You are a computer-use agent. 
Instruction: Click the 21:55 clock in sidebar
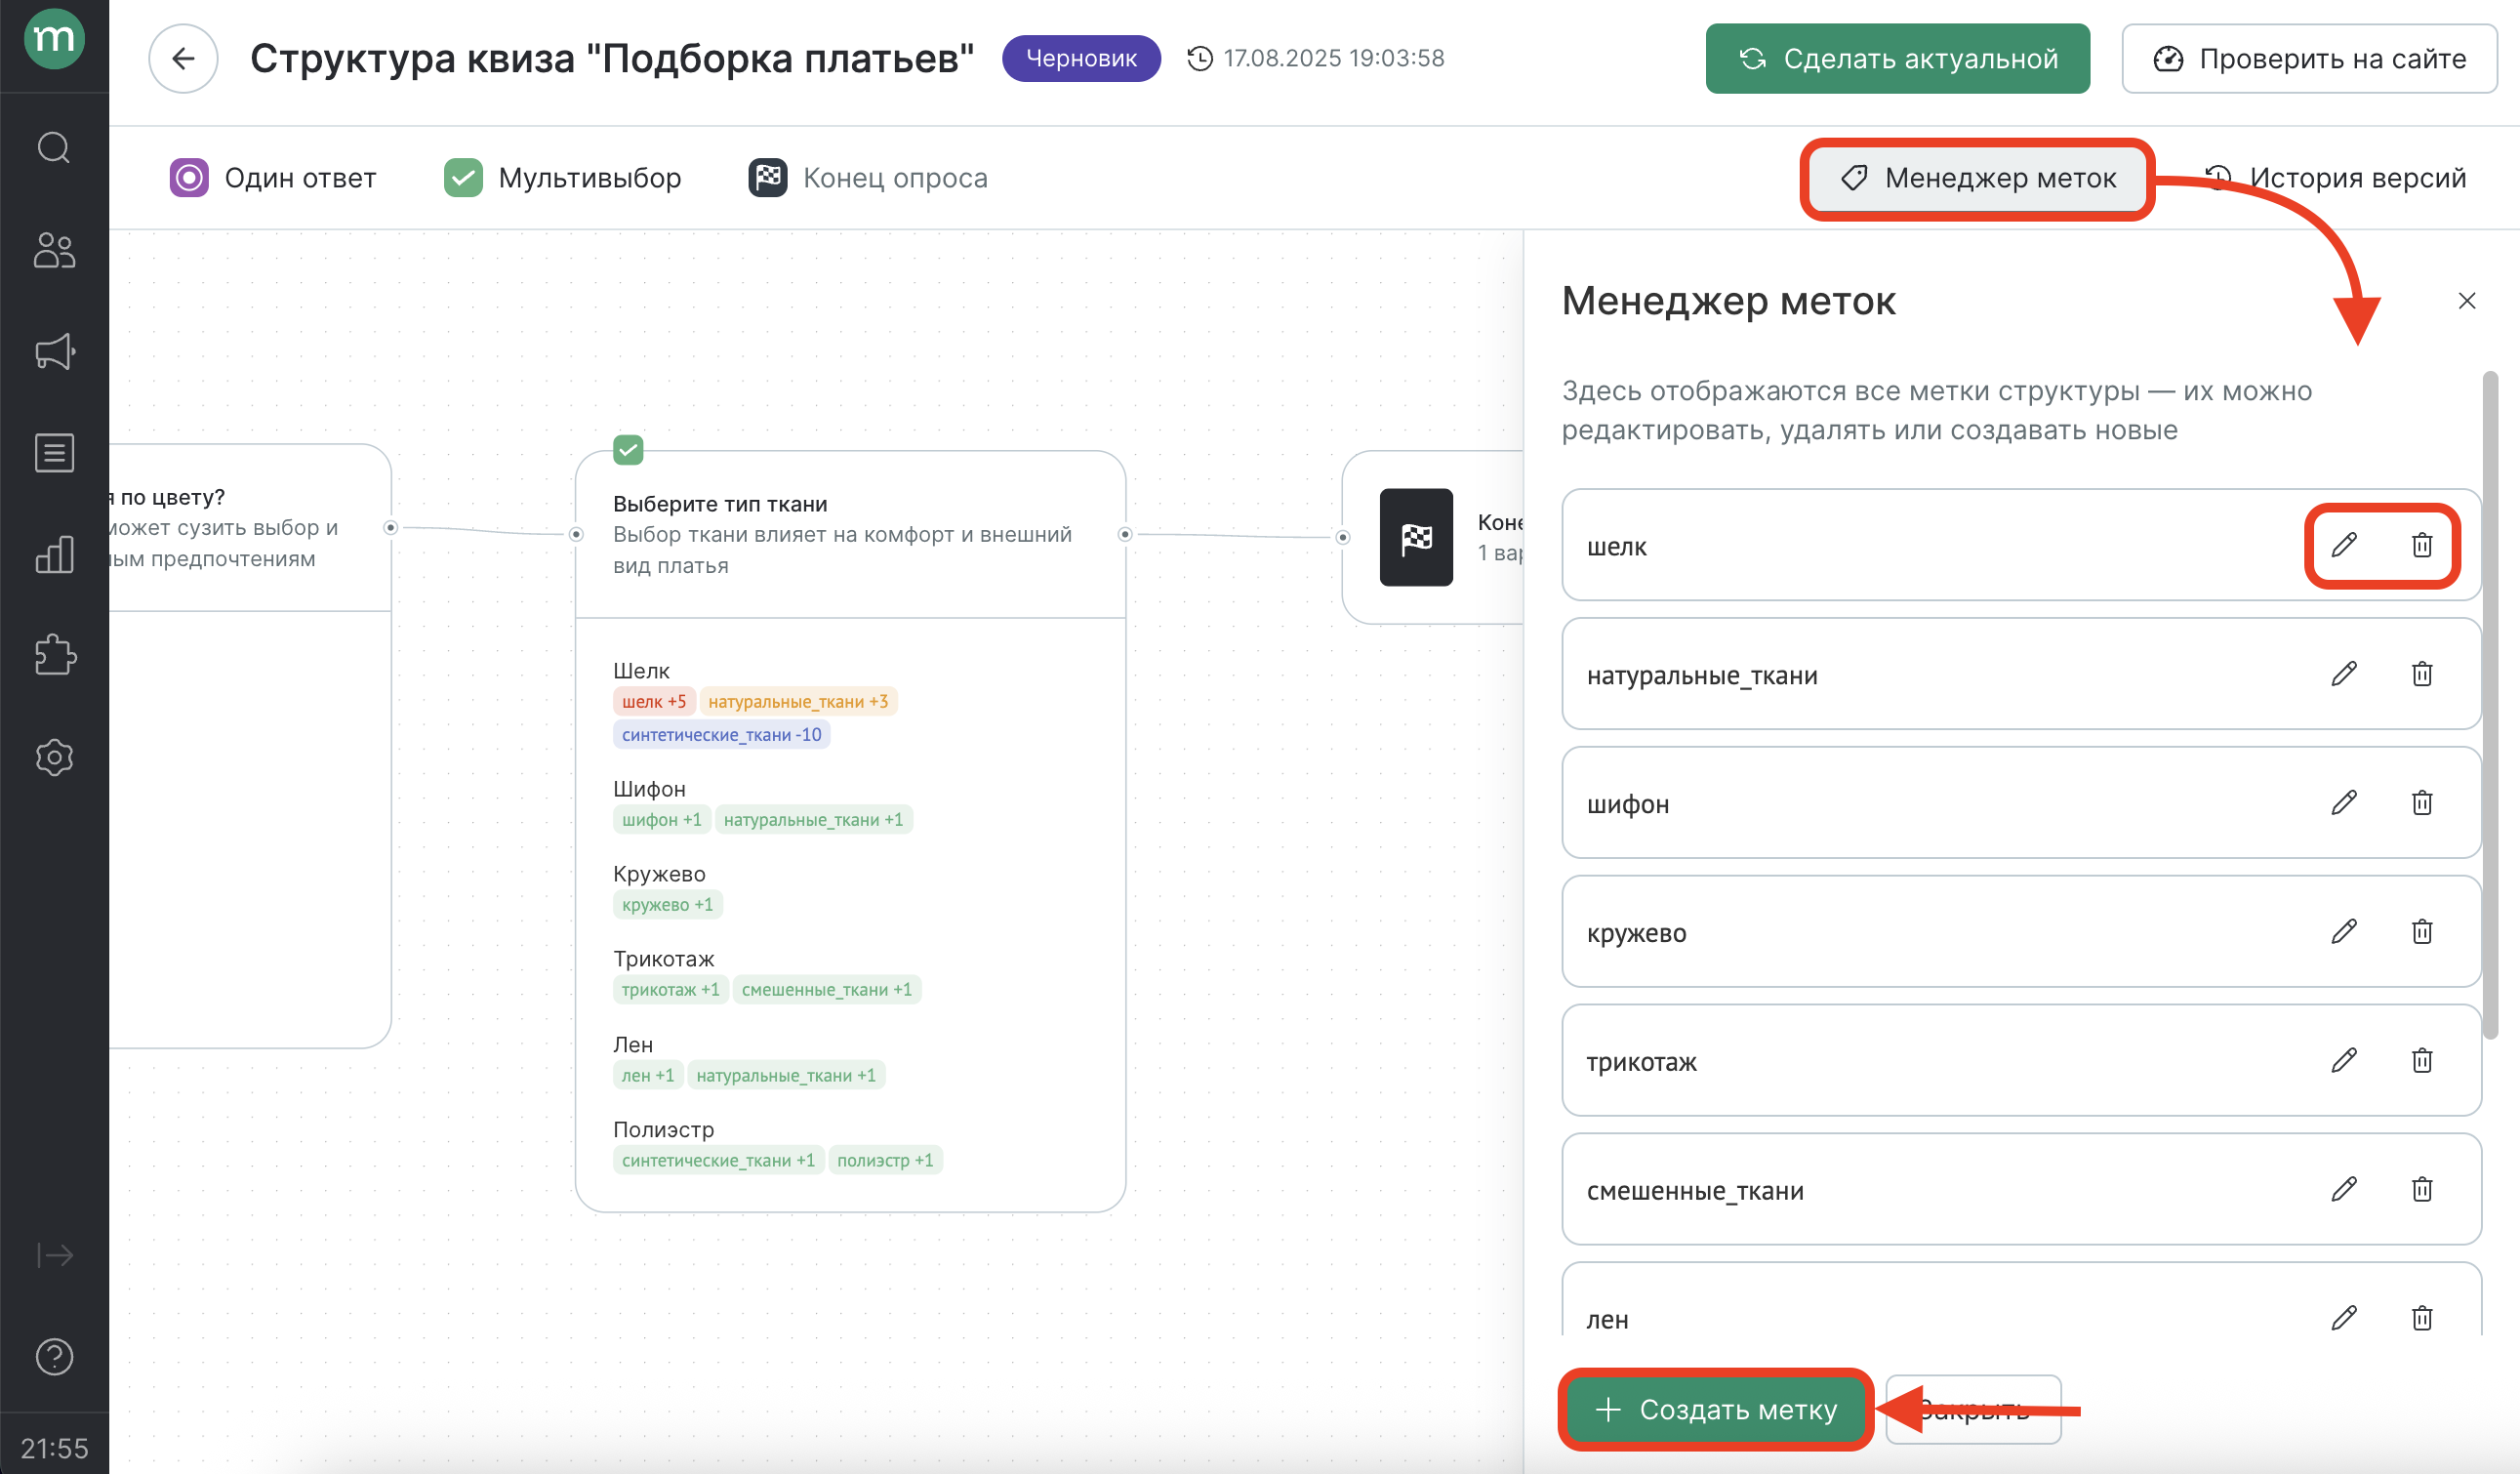tap(54, 1449)
